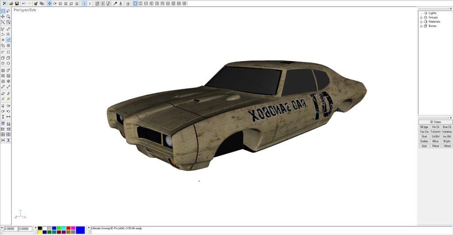Select the rectangle select tool
This screenshot has height=235, width=453.
click(x=3, y=11)
